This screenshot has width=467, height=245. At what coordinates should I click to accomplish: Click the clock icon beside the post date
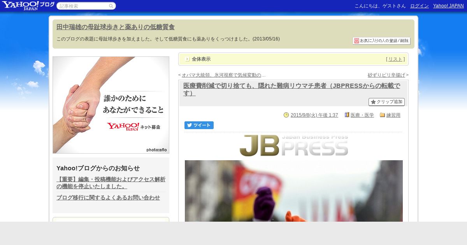tap(286, 115)
